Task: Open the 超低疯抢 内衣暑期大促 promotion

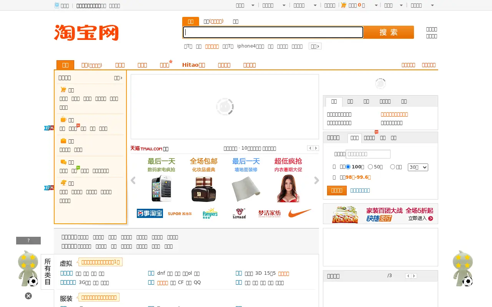Action: coord(288,180)
